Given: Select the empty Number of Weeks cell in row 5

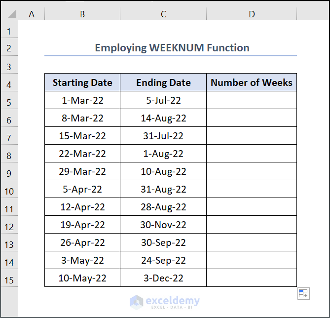Looking at the screenshot, I should [252, 100].
